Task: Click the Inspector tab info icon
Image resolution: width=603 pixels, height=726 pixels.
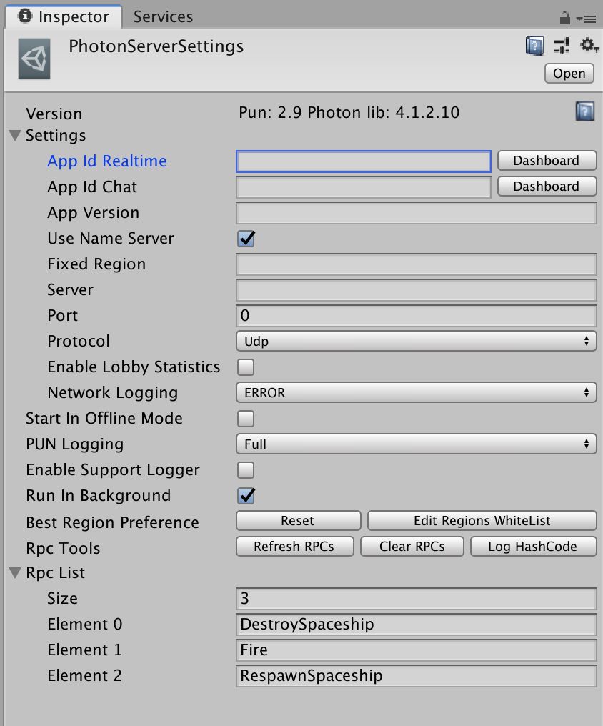Action: point(25,16)
